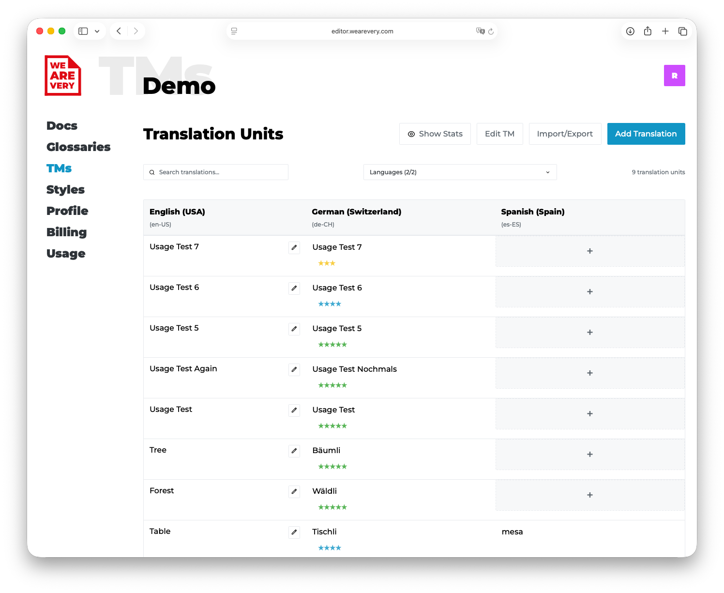Open the Languages (2/2) dropdown
The image size is (724, 593).
point(460,172)
